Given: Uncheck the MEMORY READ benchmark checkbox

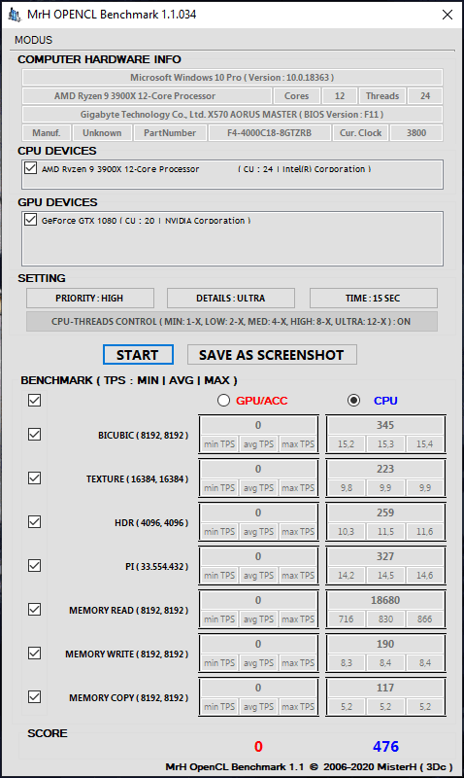Looking at the screenshot, I should (x=34, y=610).
